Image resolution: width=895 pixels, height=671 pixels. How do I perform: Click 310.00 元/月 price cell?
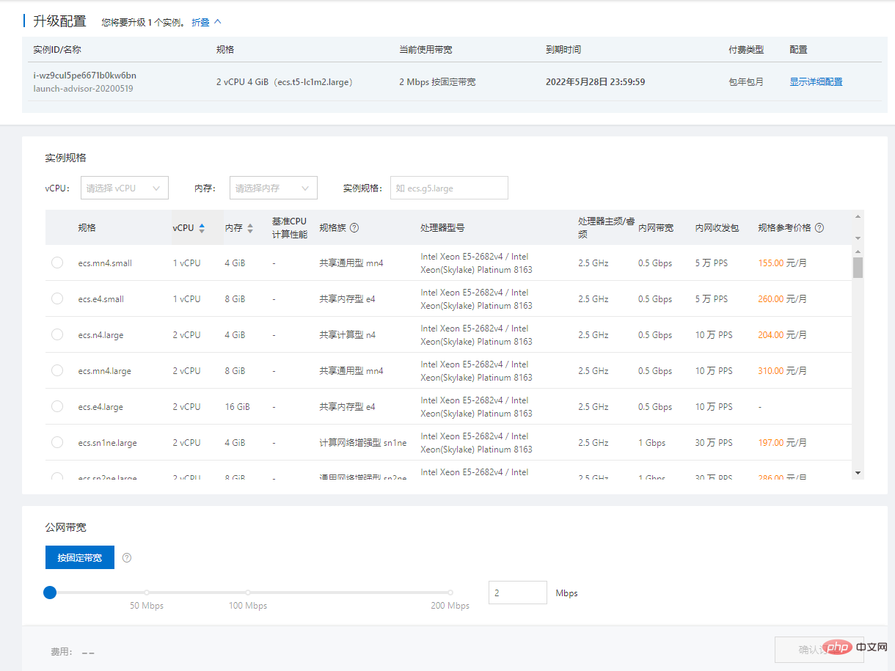click(x=782, y=370)
